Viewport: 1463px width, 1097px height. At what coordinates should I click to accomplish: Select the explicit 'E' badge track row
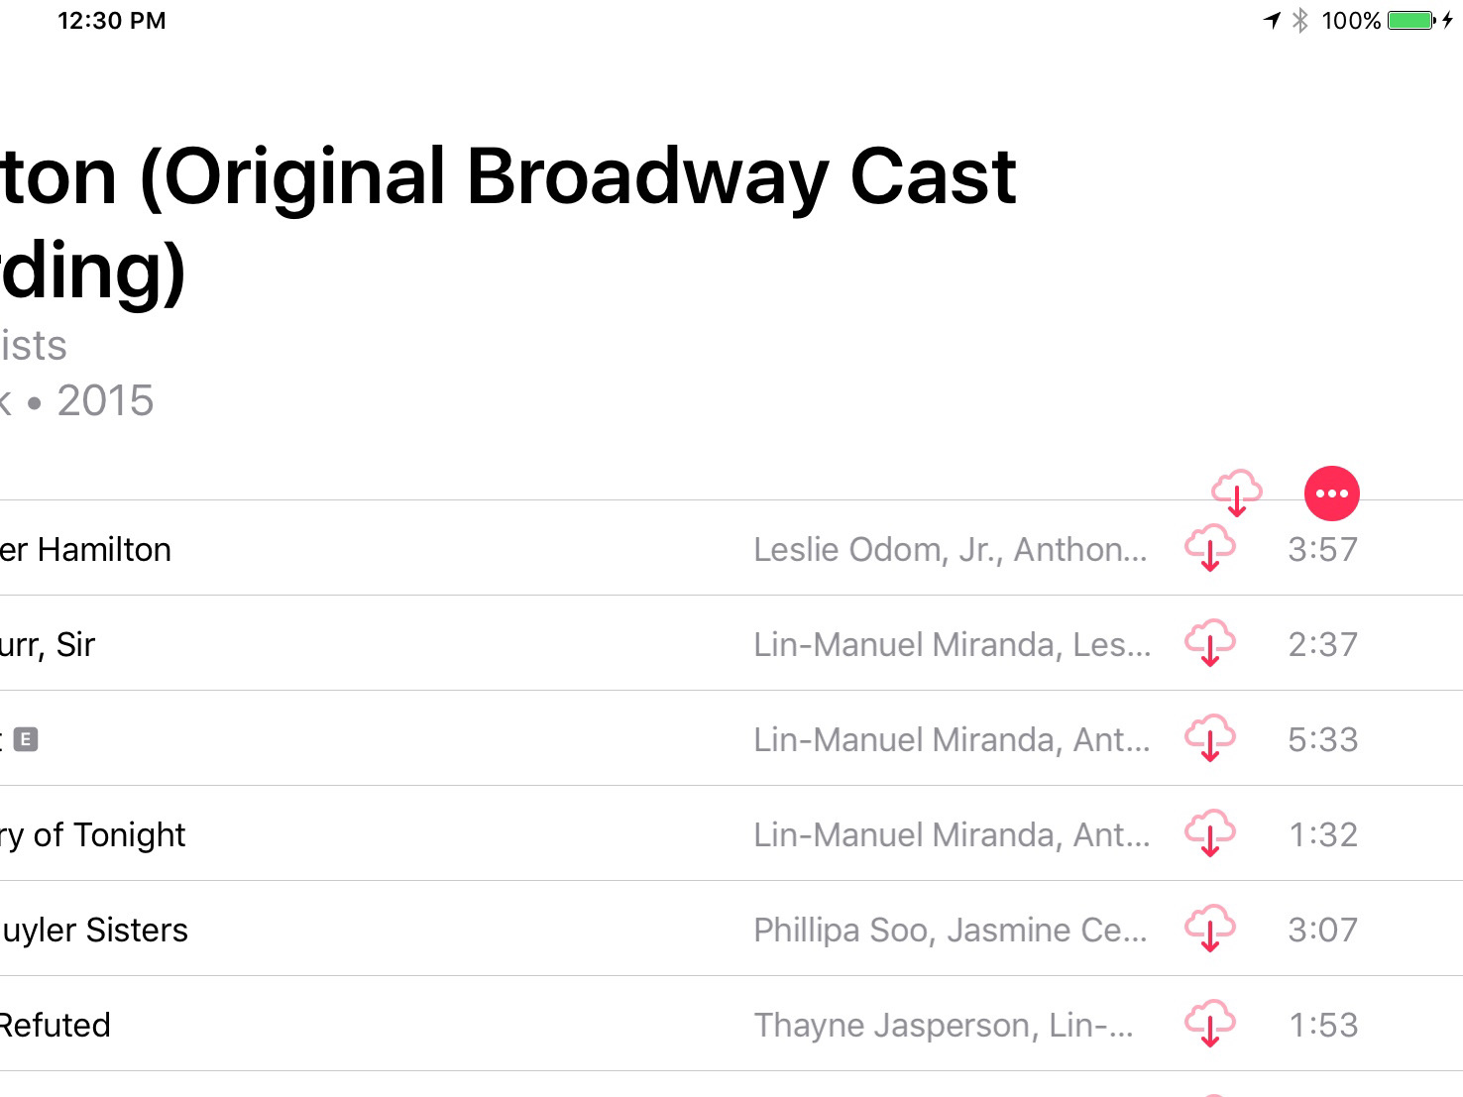(x=731, y=738)
